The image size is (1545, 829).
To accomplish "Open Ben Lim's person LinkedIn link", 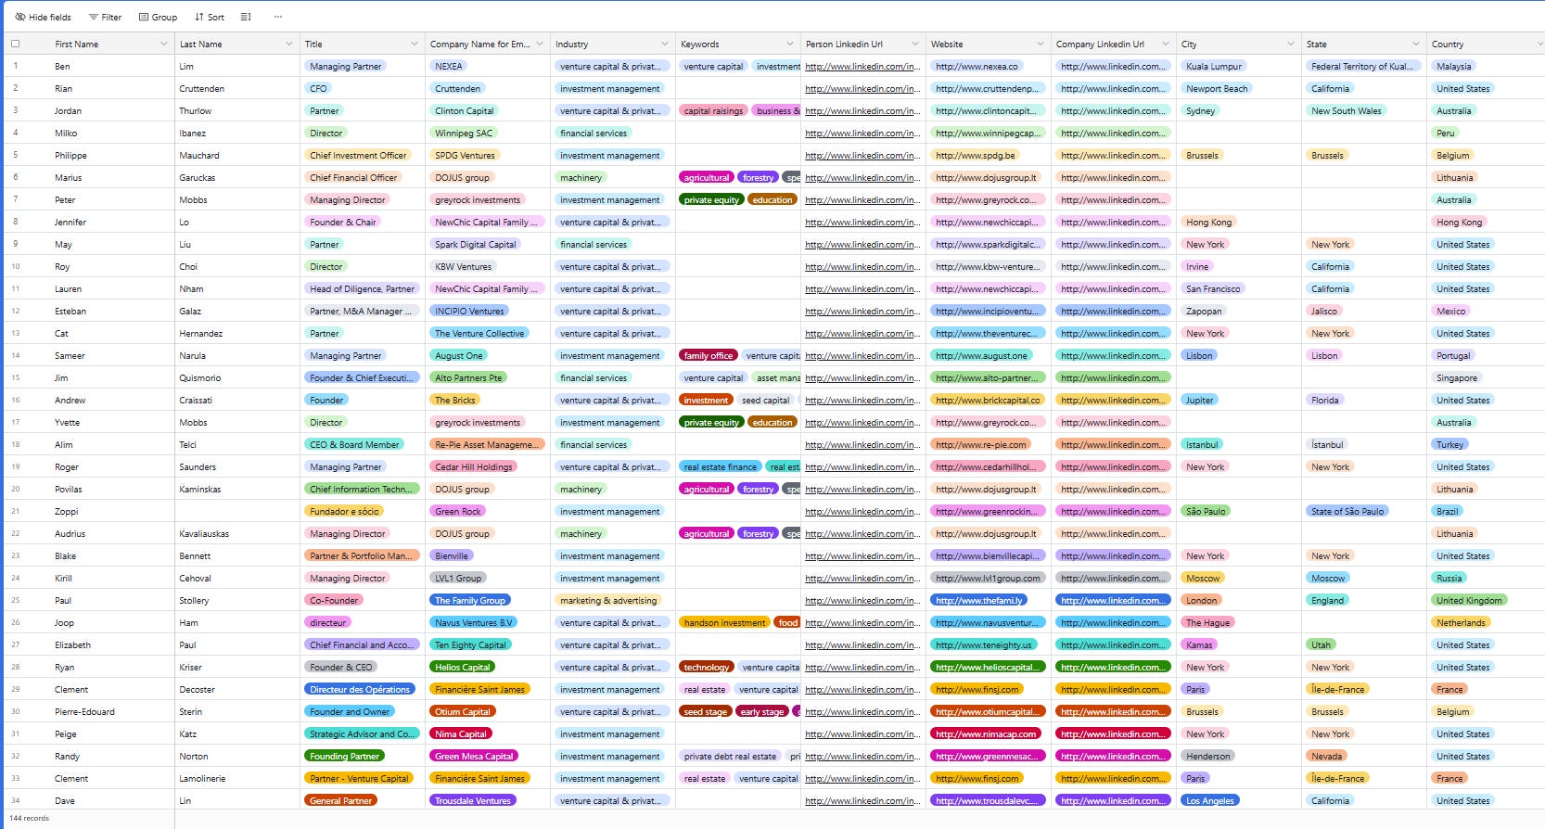I will (862, 67).
